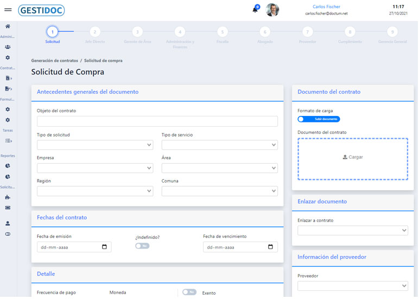This screenshot has height=299, width=419.
Task: Open the edit-document pencil icon above Formul...
Action: (8, 88)
